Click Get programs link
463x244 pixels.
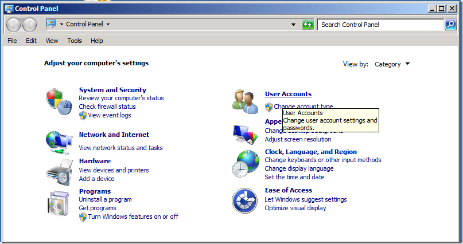[98, 208]
